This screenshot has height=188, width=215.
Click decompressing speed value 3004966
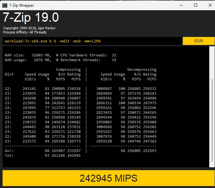click(104, 127)
